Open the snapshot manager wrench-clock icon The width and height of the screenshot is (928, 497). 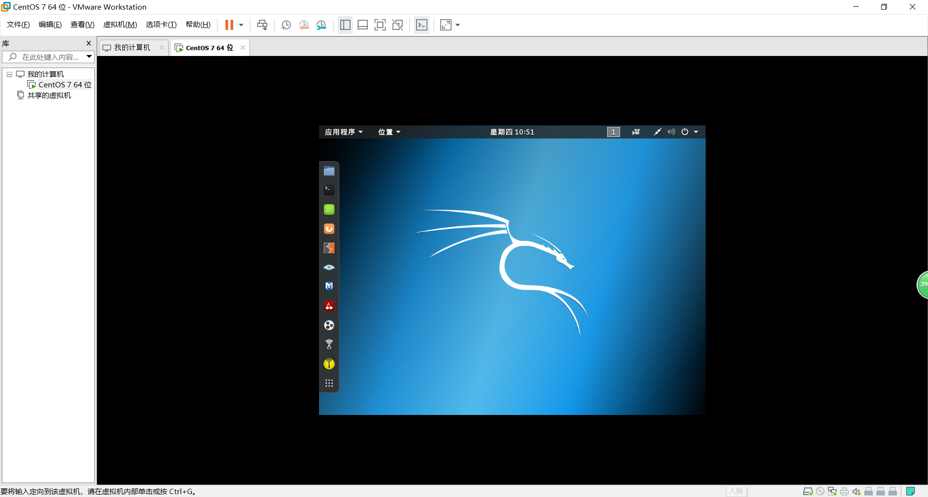(321, 25)
